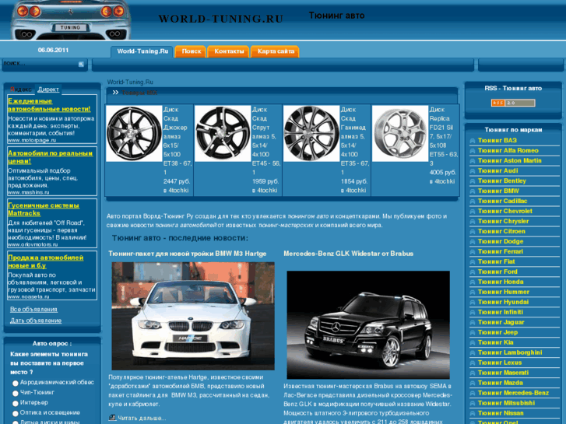Open the Тюнинг Maserati category
This screenshot has width=566, height=424.
click(x=503, y=373)
